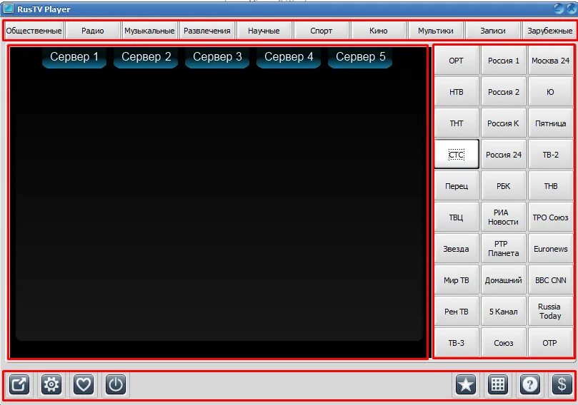The height and width of the screenshot is (405, 578).
Task: Open the Перец channel
Action: pyautogui.click(x=457, y=186)
